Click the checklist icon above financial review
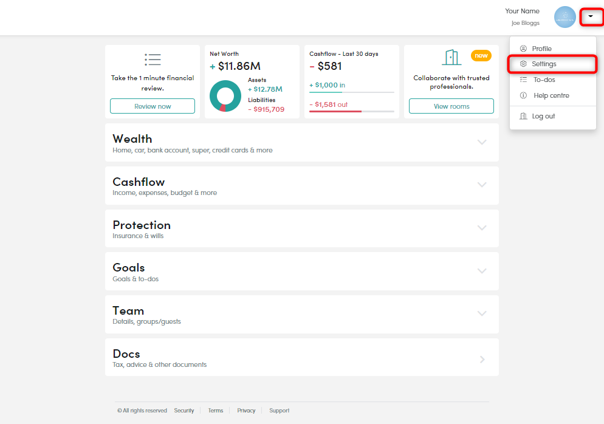Image resolution: width=604 pixels, height=424 pixels. 153,60
